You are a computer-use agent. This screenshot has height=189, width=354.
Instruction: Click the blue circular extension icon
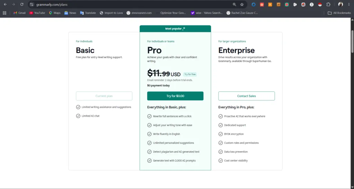[x=253, y=4]
